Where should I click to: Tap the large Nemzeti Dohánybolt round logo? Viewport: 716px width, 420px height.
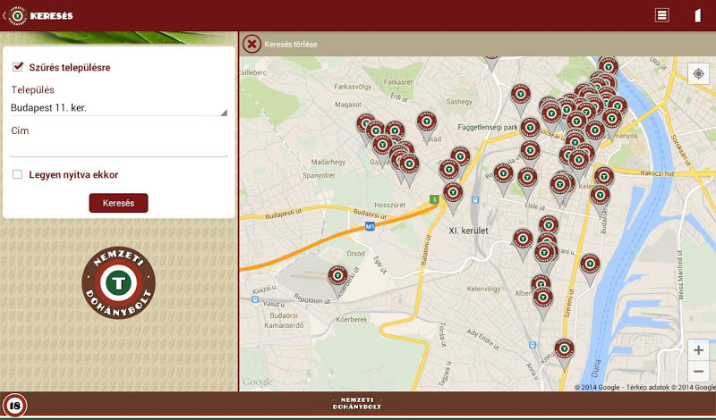coord(119,282)
